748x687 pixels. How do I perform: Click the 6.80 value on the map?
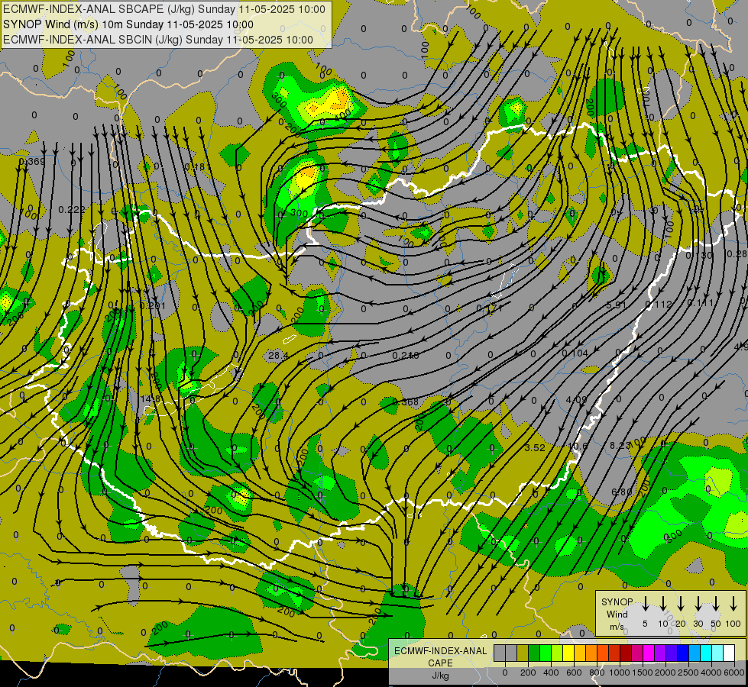(x=622, y=492)
